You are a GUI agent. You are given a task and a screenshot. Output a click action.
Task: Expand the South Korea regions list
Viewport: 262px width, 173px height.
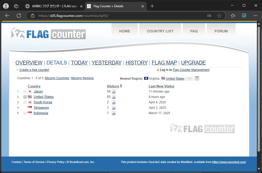(25, 102)
